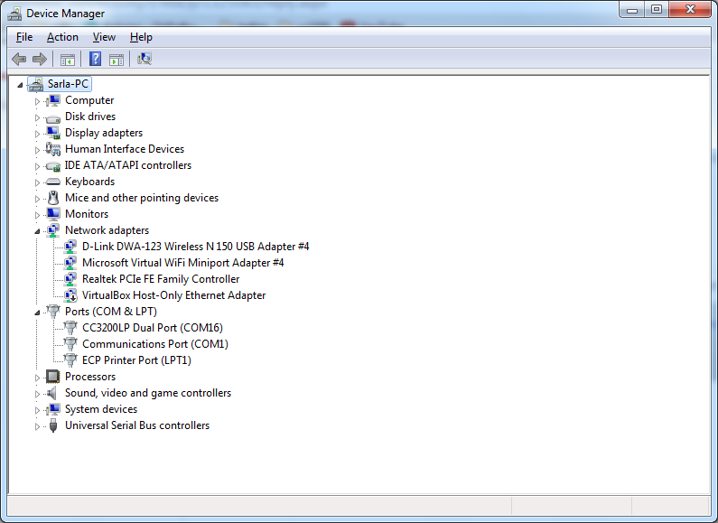Expand the Display adapters category
The image size is (718, 523).
(x=37, y=134)
